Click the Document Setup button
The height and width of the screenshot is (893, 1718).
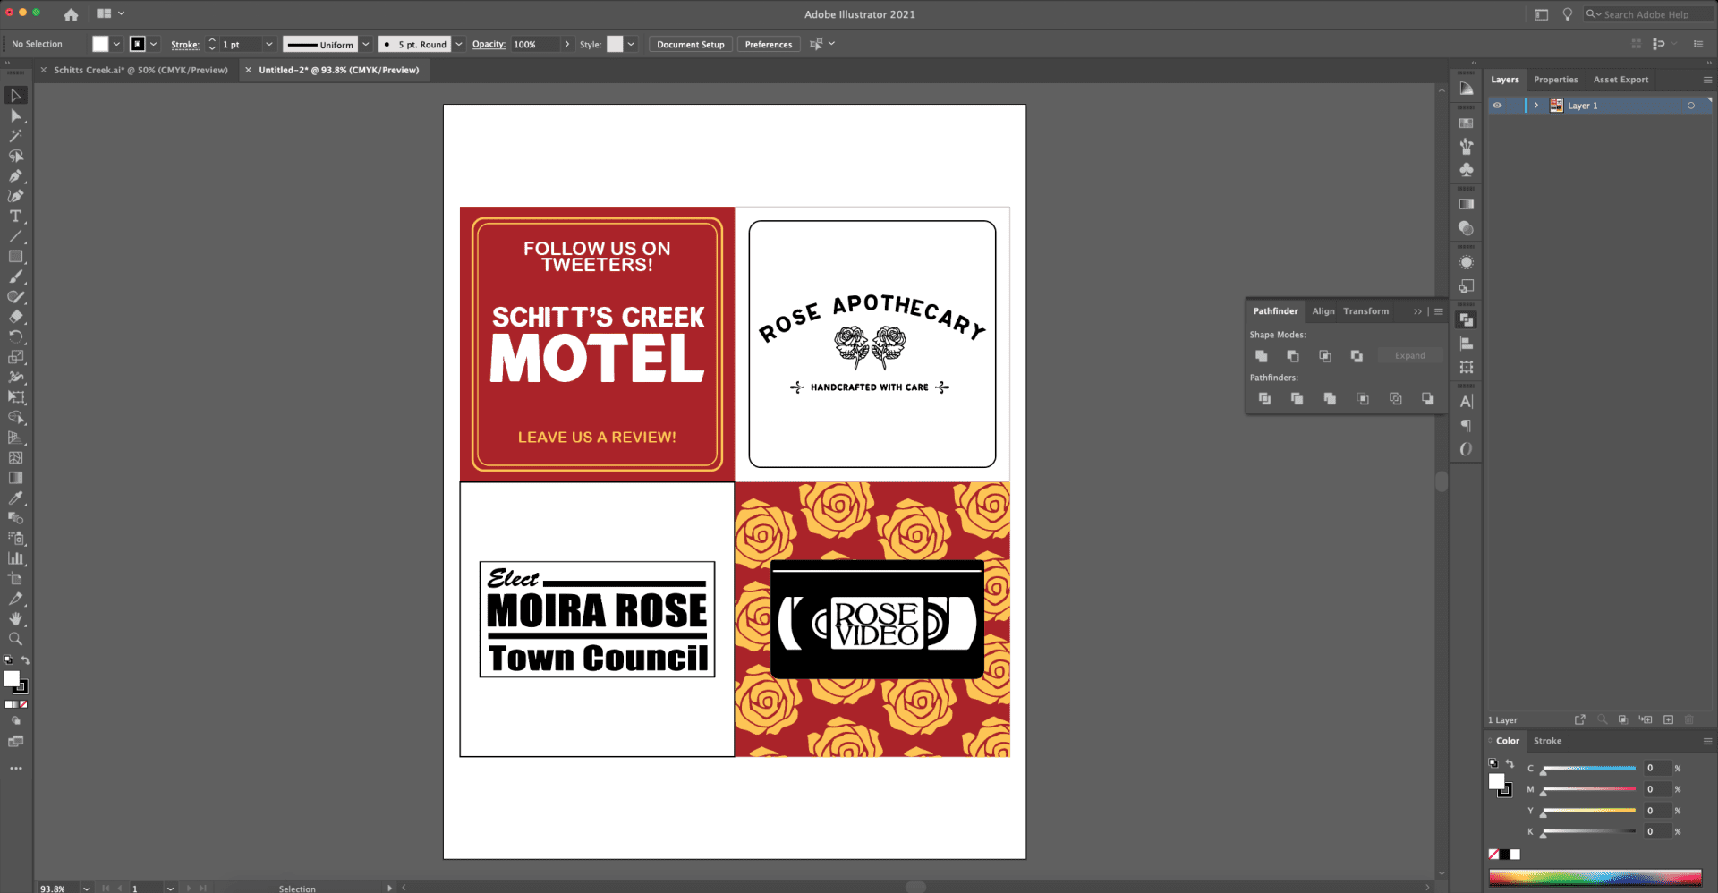tap(690, 44)
